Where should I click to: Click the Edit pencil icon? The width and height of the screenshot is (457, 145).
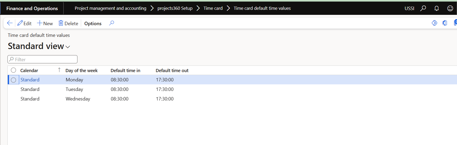click(x=20, y=23)
